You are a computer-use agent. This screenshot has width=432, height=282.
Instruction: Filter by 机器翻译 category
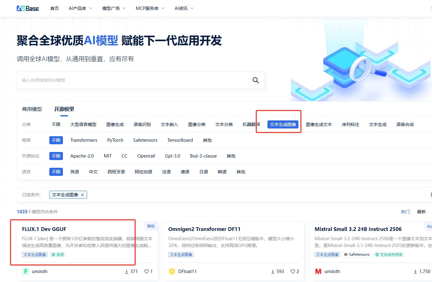[251, 124]
